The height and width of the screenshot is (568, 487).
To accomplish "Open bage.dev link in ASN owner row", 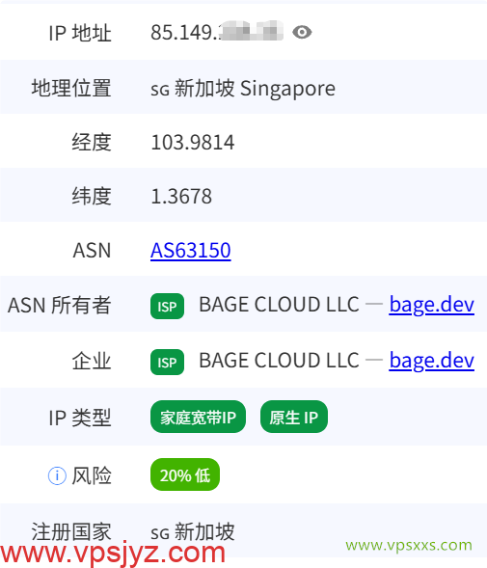I will click(432, 305).
